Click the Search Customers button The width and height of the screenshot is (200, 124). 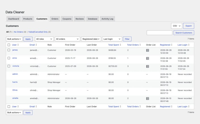coord(184,33)
